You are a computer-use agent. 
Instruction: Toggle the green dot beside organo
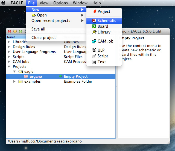60,77
